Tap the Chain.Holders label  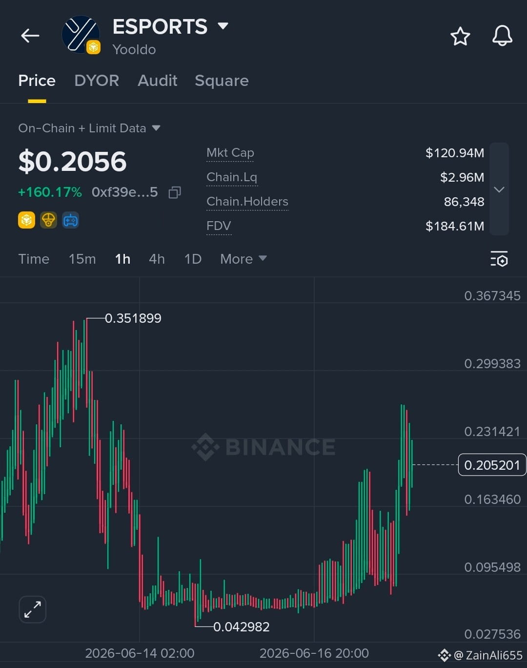coord(247,202)
